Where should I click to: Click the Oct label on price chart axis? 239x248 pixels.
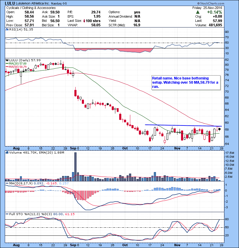click(125, 149)
